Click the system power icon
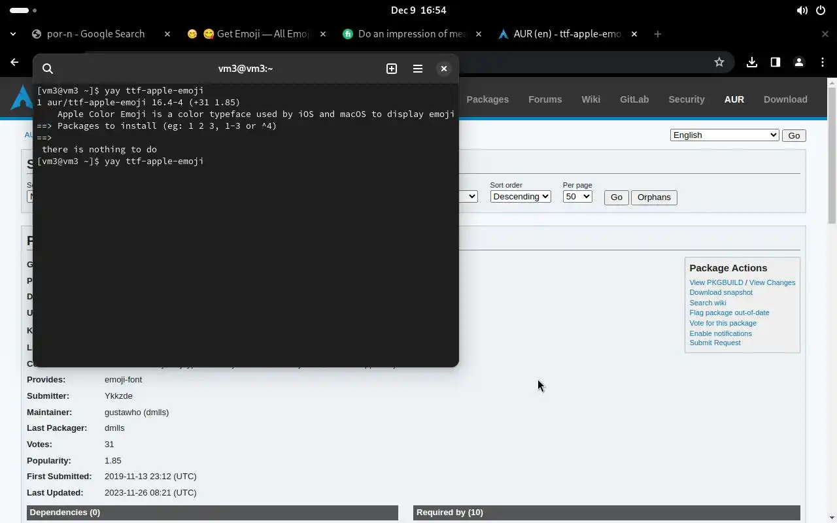 pos(821,10)
